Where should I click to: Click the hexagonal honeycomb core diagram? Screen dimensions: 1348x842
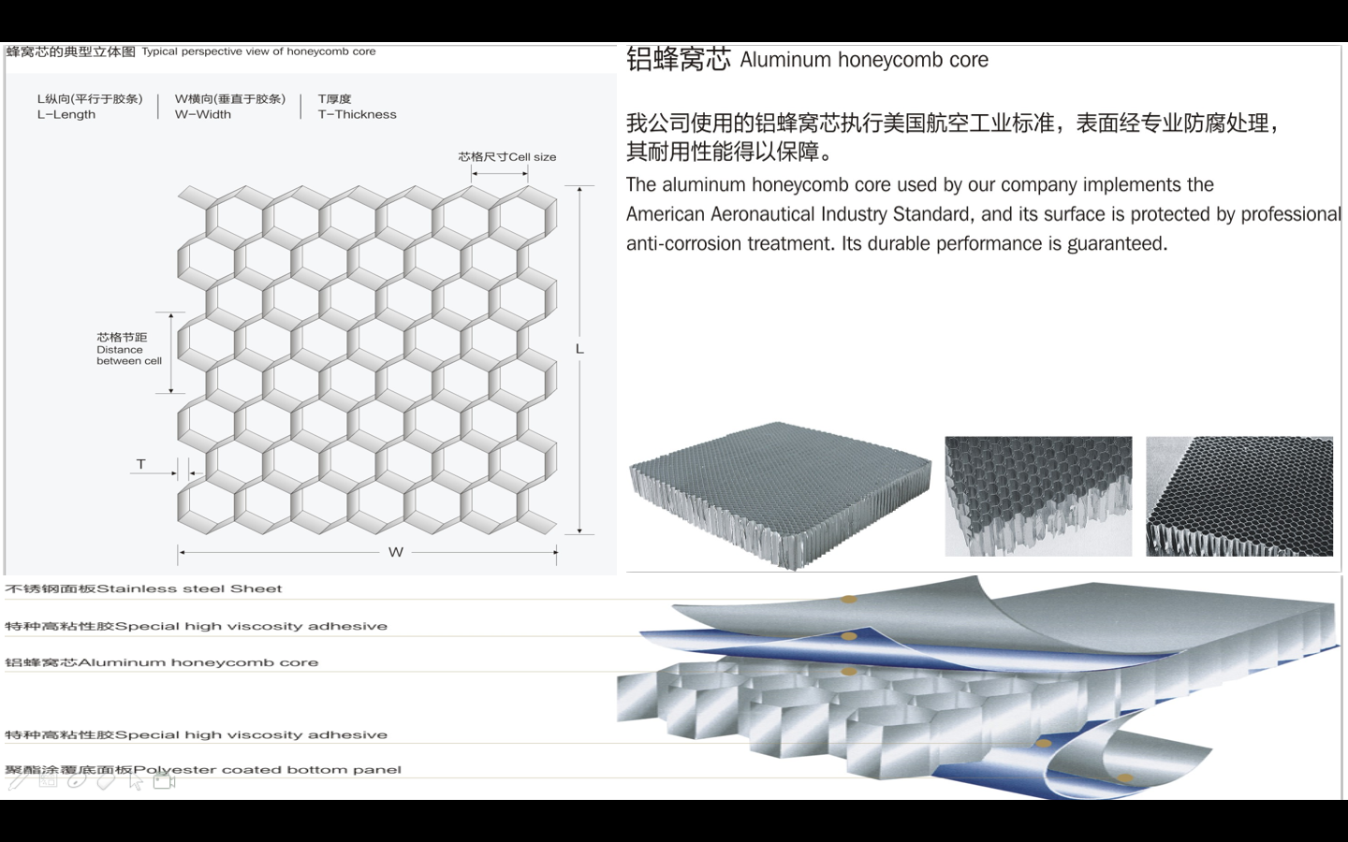click(367, 360)
